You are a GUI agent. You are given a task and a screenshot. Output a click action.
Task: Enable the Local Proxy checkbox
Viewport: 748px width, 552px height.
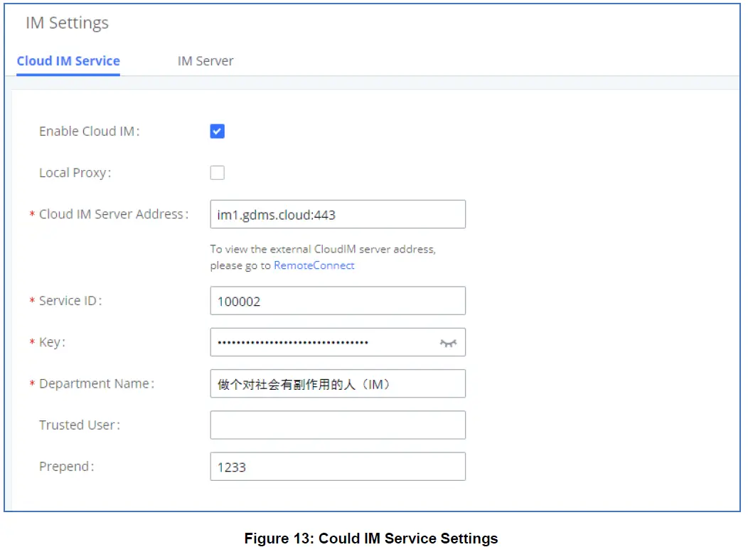[218, 173]
